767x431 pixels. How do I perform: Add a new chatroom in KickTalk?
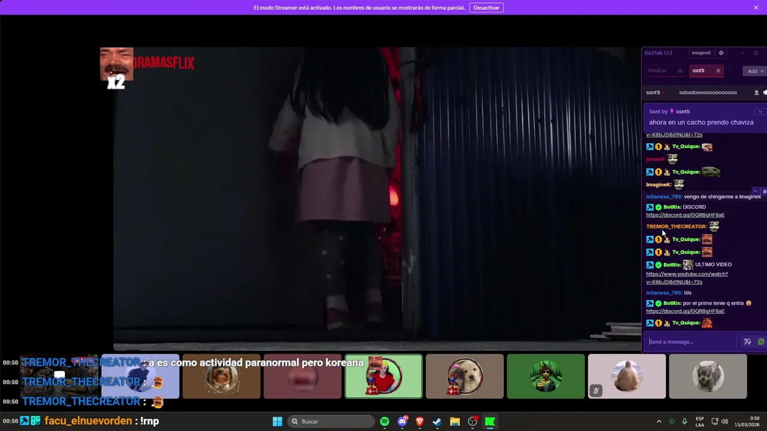pyautogui.click(x=754, y=71)
